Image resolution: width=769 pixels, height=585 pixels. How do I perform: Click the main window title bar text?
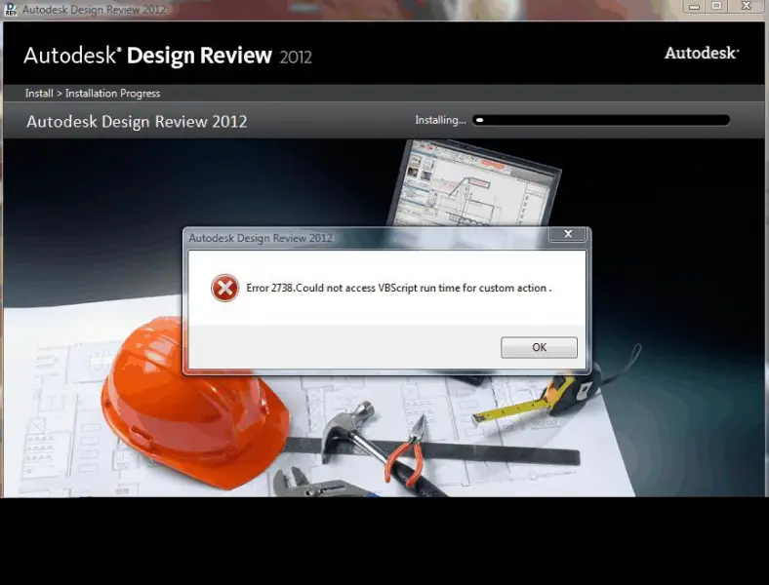(x=98, y=9)
